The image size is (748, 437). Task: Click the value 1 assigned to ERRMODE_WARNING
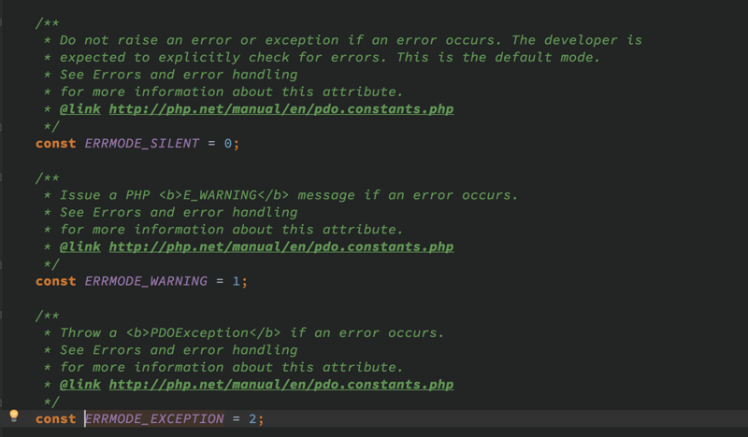237,281
